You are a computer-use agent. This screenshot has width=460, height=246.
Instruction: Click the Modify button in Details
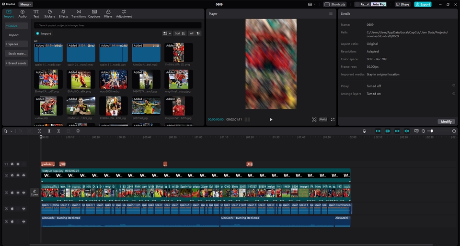pos(446,121)
